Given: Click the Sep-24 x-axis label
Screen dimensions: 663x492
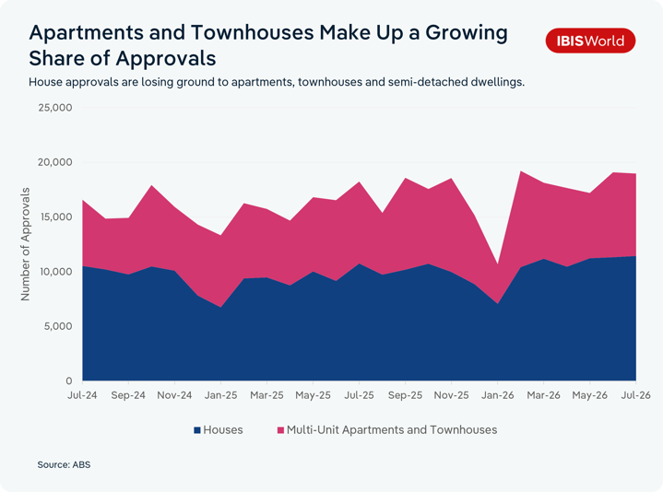Looking at the screenshot, I should click(128, 395).
